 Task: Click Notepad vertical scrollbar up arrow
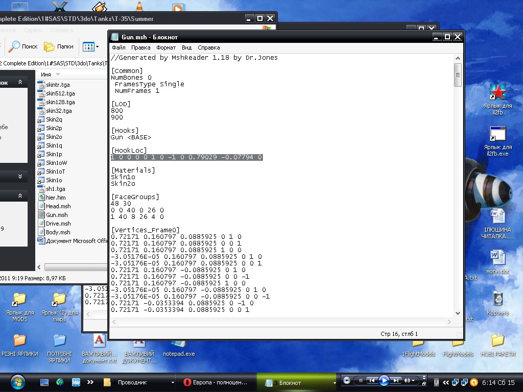tap(458, 58)
